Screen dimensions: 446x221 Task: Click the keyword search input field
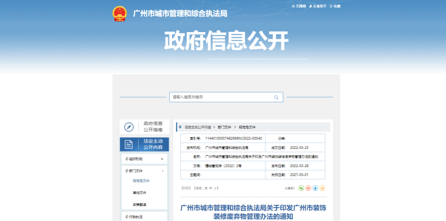click(x=221, y=97)
